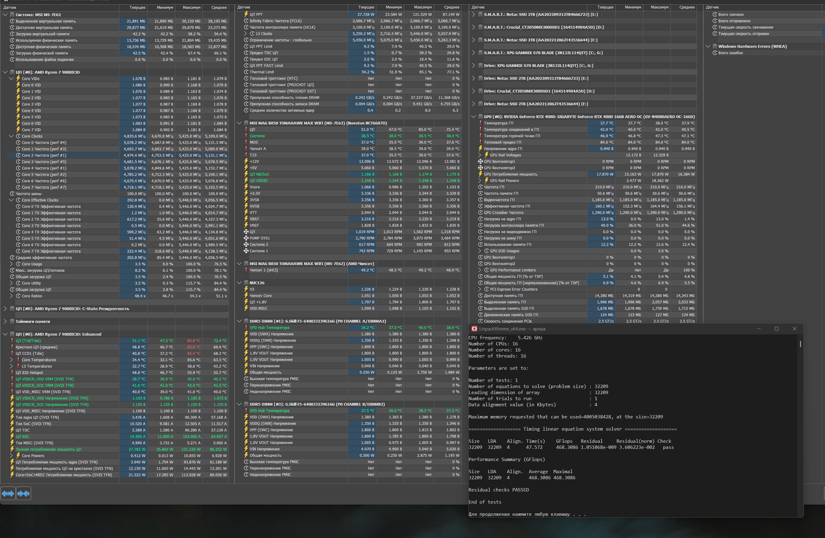Click the LinpackXtreme console vertical scrollbar
This screenshot has height=538, width=825.
tap(800, 344)
